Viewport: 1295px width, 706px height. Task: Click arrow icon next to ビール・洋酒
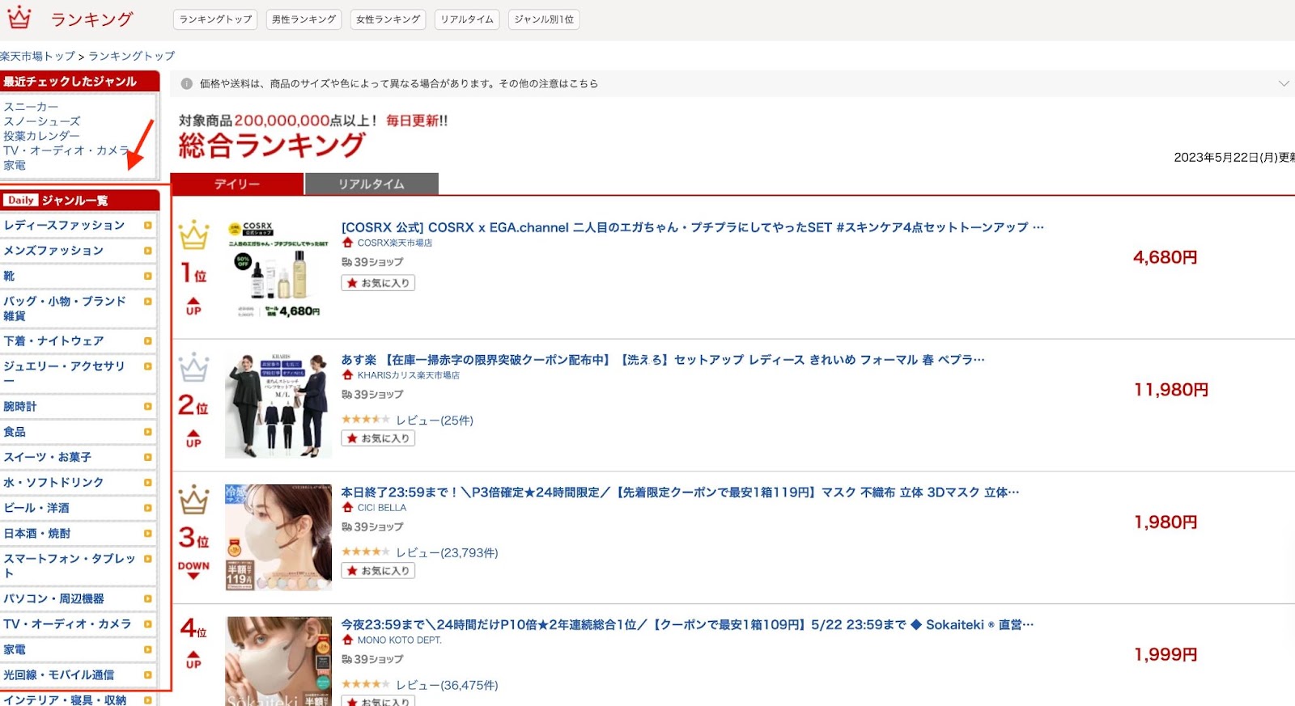click(147, 508)
